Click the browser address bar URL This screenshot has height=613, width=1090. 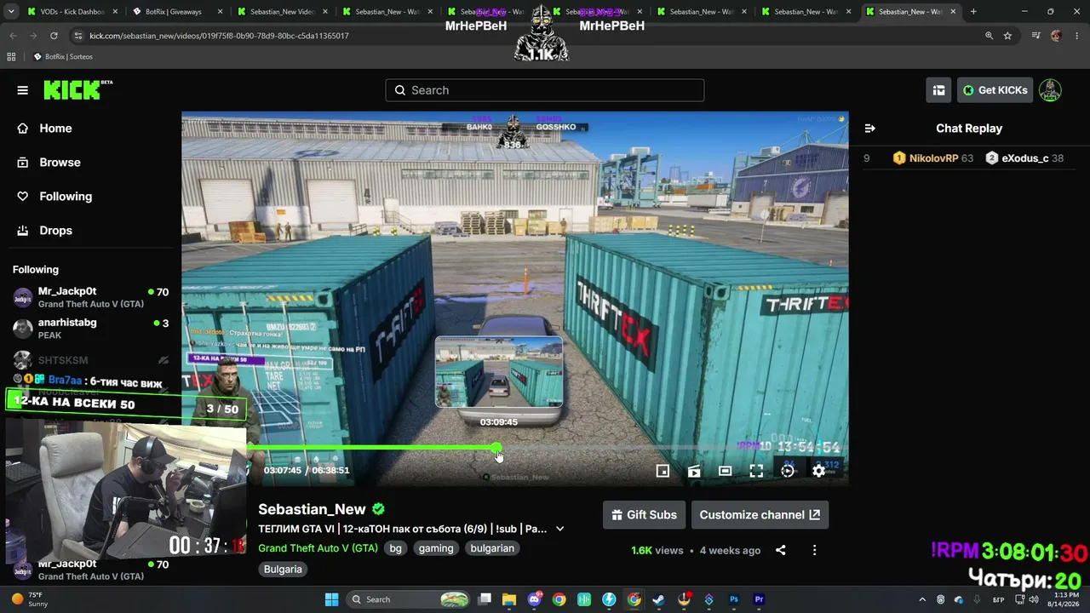219,36
